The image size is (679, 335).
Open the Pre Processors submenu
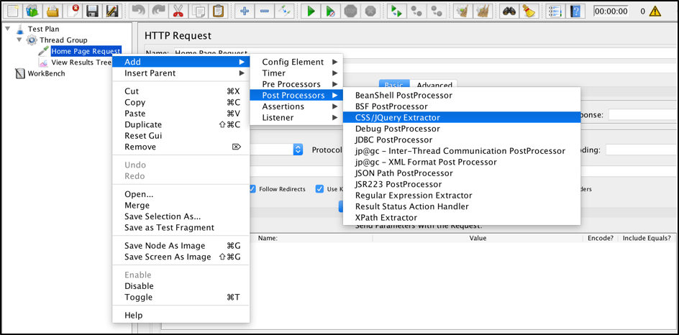296,84
